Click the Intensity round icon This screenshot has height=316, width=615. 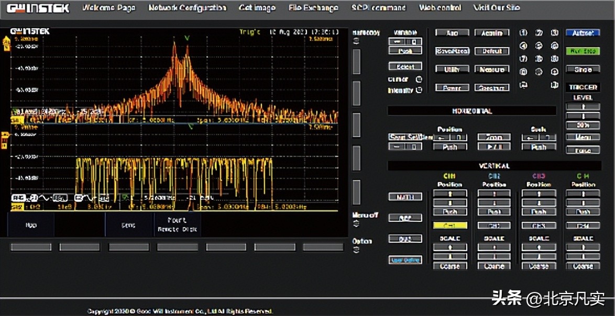(x=419, y=91)
